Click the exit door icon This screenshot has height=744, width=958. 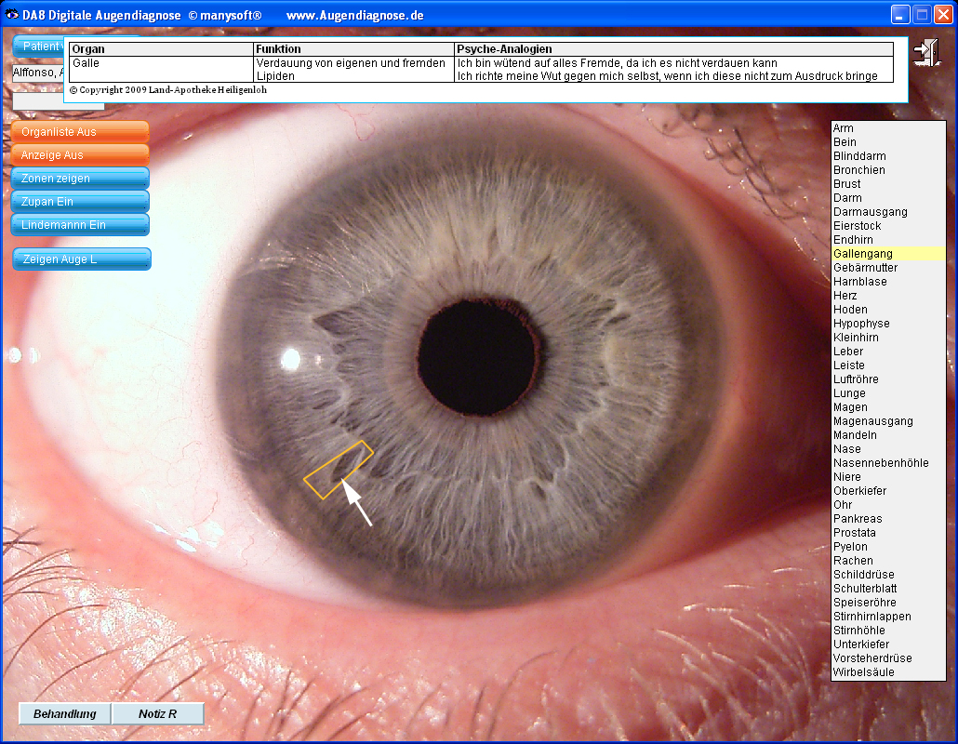[926, 52]
